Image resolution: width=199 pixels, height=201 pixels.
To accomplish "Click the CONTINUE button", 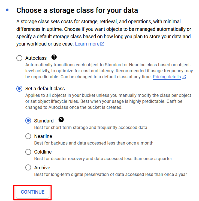I will click(x=32, y=192).
